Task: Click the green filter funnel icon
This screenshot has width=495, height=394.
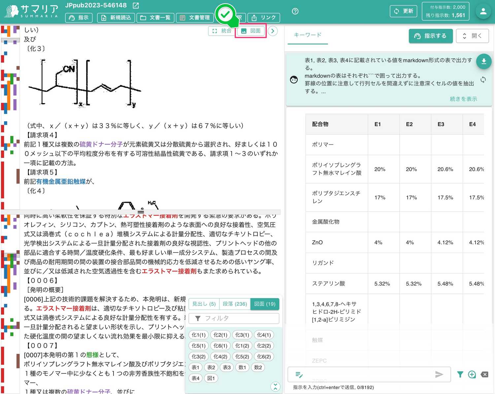Action: [460, 375]
